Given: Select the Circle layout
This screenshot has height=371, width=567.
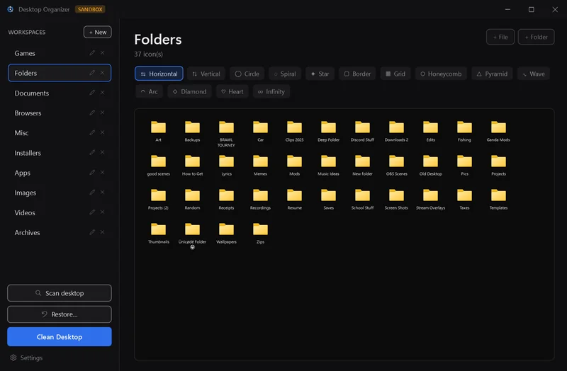Looking at the screenshot, I should pos(247,74).
